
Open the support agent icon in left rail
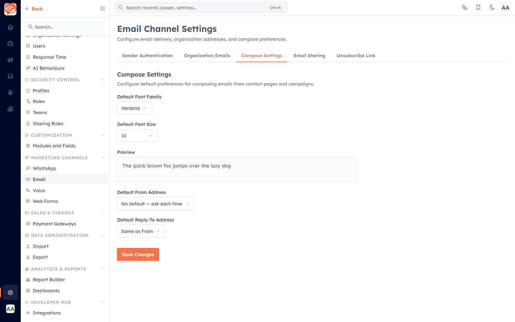click(10, 93)
